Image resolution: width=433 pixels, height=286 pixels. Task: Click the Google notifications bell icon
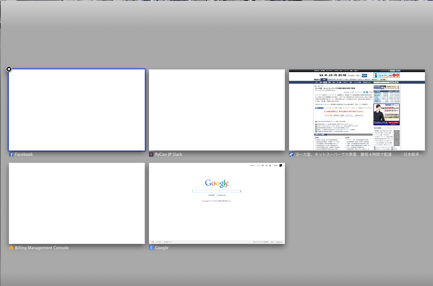pyautogui.click(x=270, y=165)
